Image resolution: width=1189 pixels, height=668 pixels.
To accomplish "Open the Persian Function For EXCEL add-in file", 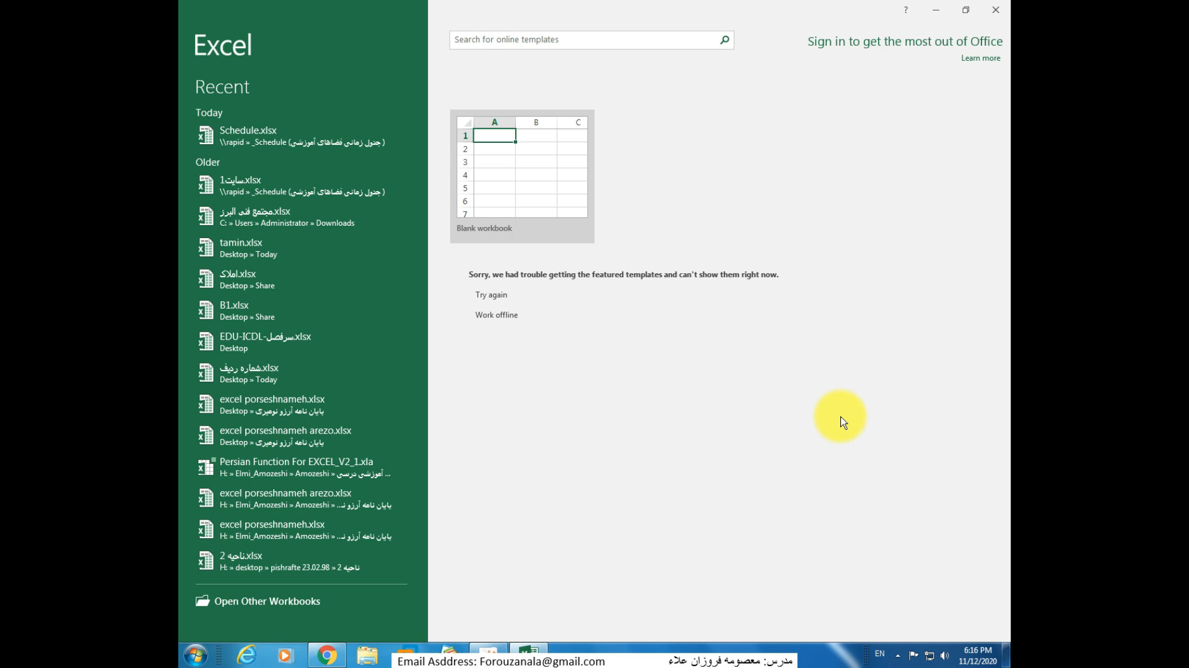I will click(297, 461).
